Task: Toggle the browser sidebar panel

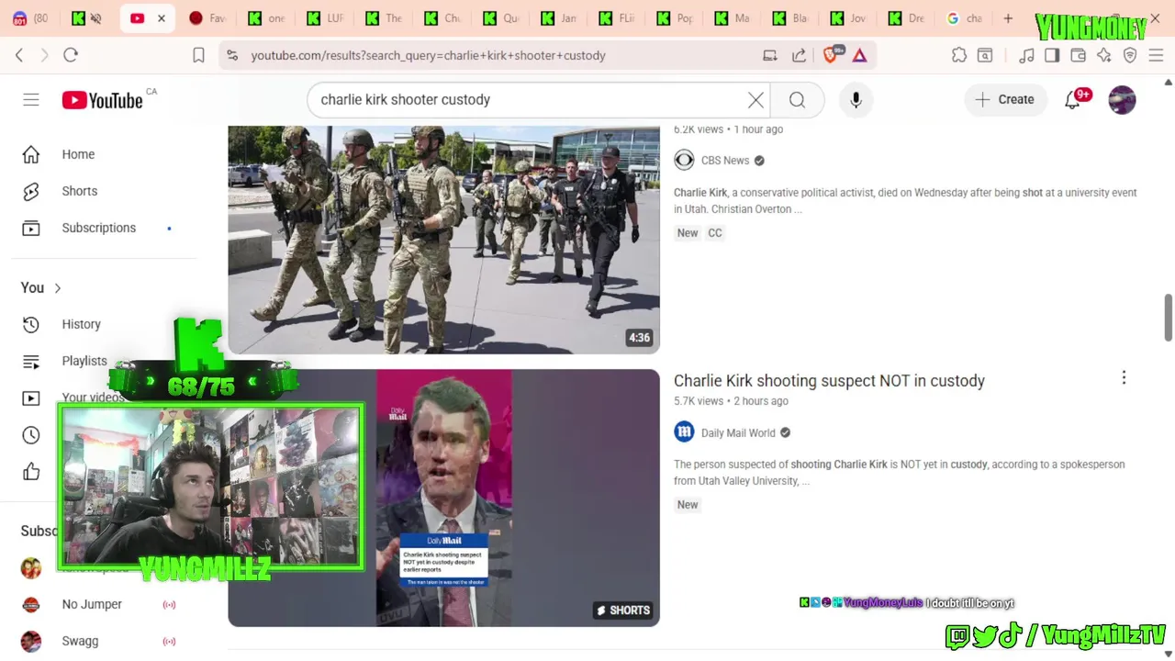Action: (x=1052, y=55)
